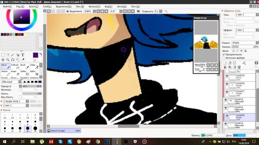Open the Simple Circle brush shape dropdown
This screenshot has height=145, width=259.
pos(16,101)
